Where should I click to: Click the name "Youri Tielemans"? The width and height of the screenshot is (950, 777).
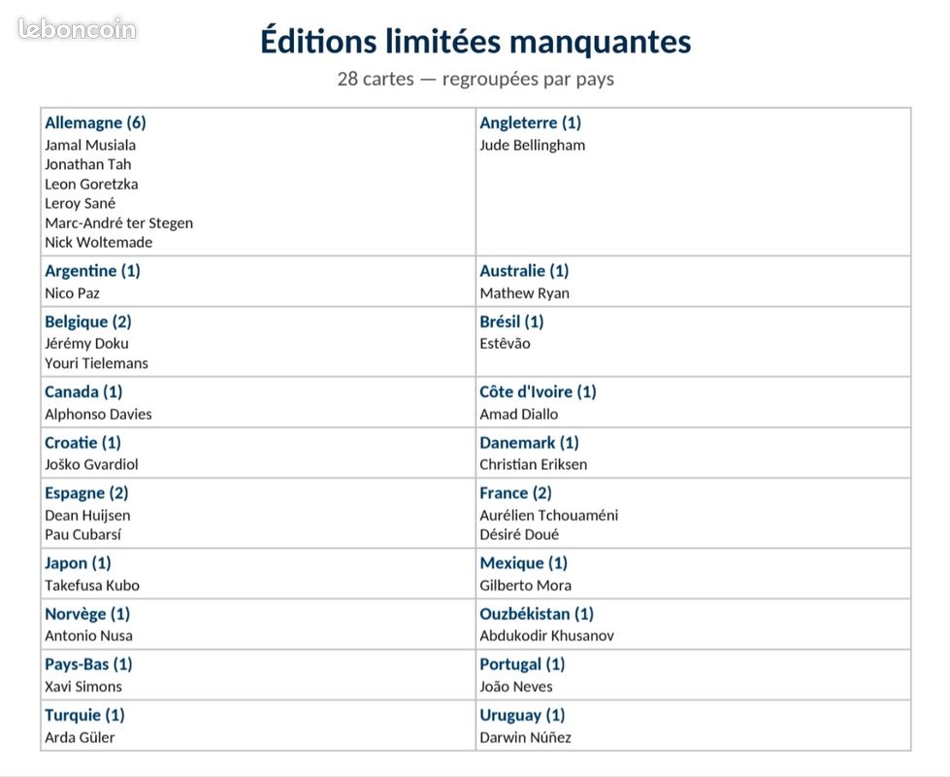pyautogui.click(x=96, y=363)
